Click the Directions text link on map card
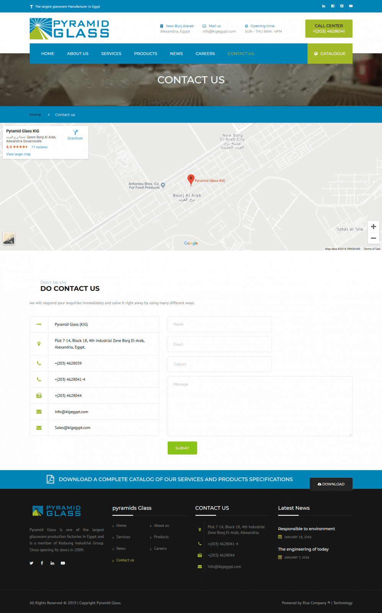The width and height of the screenshot is (382, 613). (75, 138)
